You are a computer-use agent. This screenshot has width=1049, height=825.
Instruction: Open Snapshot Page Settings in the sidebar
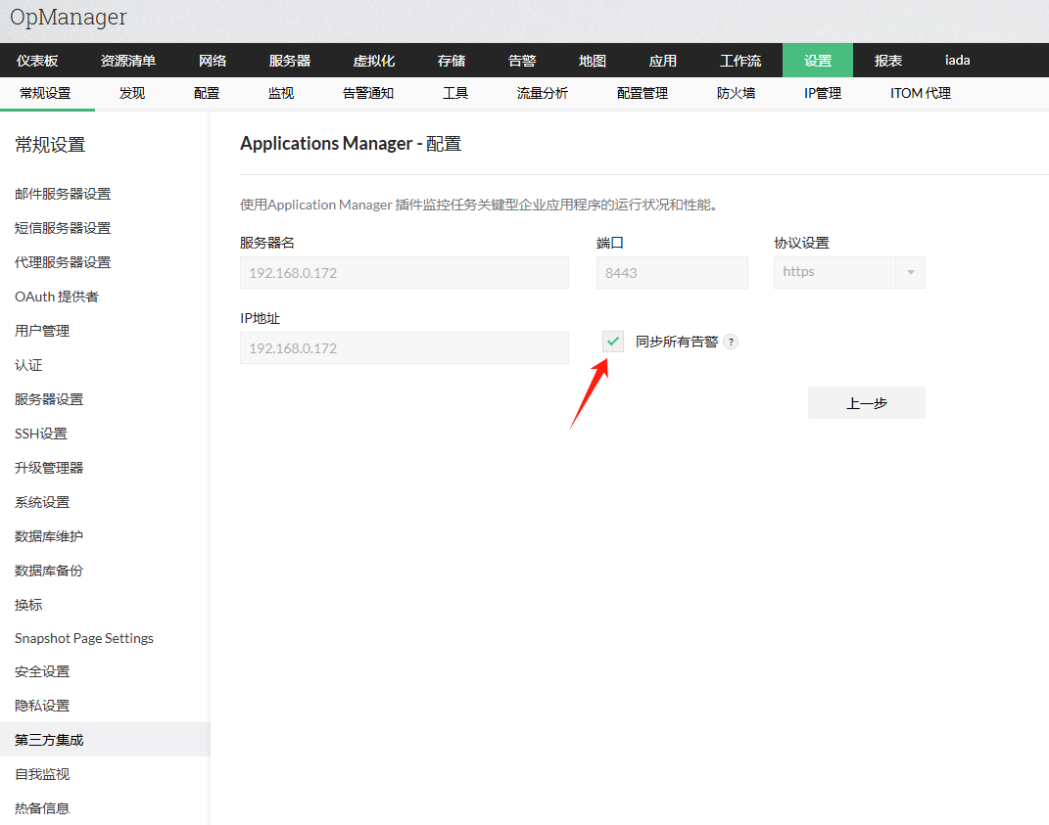tap(84, 638)
